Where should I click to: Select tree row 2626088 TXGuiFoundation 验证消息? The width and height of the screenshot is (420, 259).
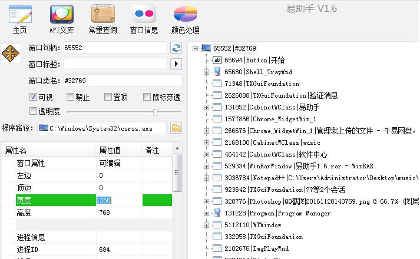click(x=281, y=95)
